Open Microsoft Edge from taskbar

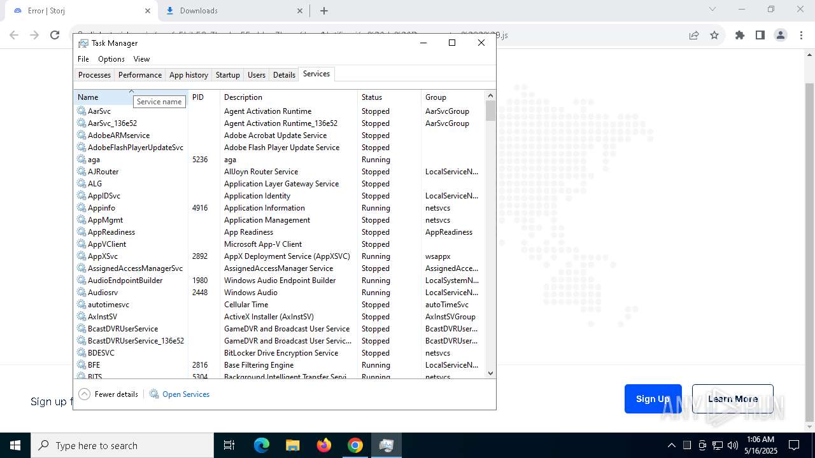262,445
